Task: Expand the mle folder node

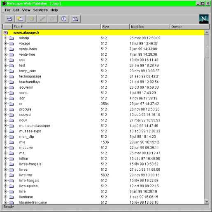Action: [x=6, y=142]
